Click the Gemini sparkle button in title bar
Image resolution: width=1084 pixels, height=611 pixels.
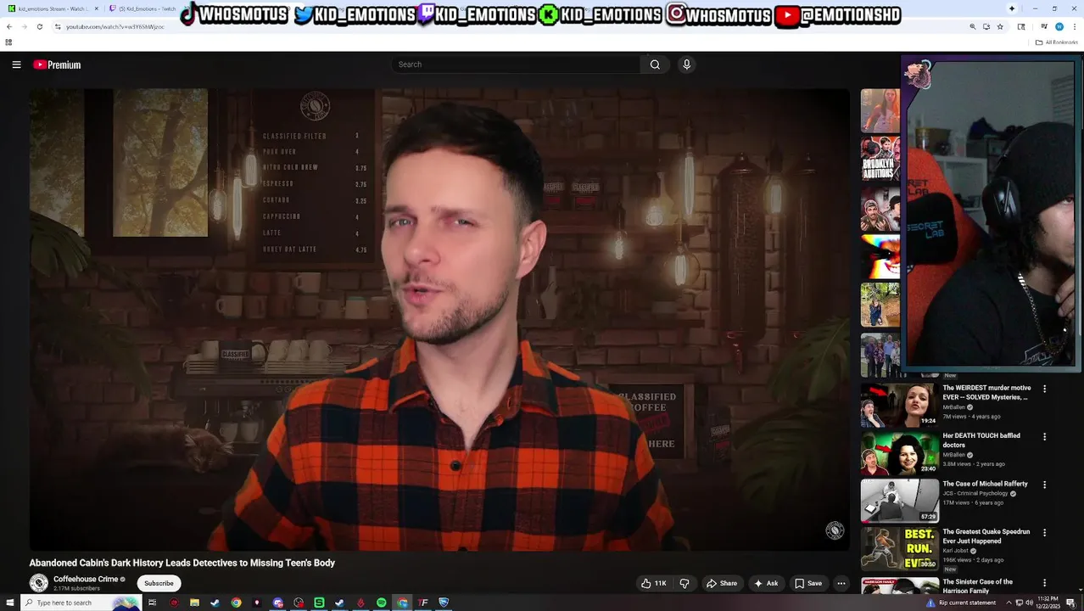(1012, 8)
